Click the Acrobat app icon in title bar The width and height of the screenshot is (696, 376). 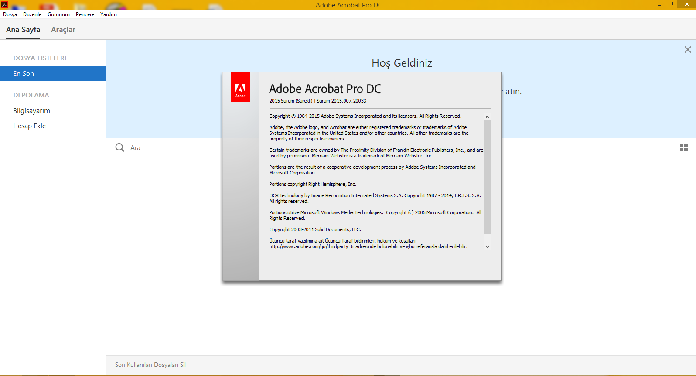pyautogui.click(x=4, y=4)
